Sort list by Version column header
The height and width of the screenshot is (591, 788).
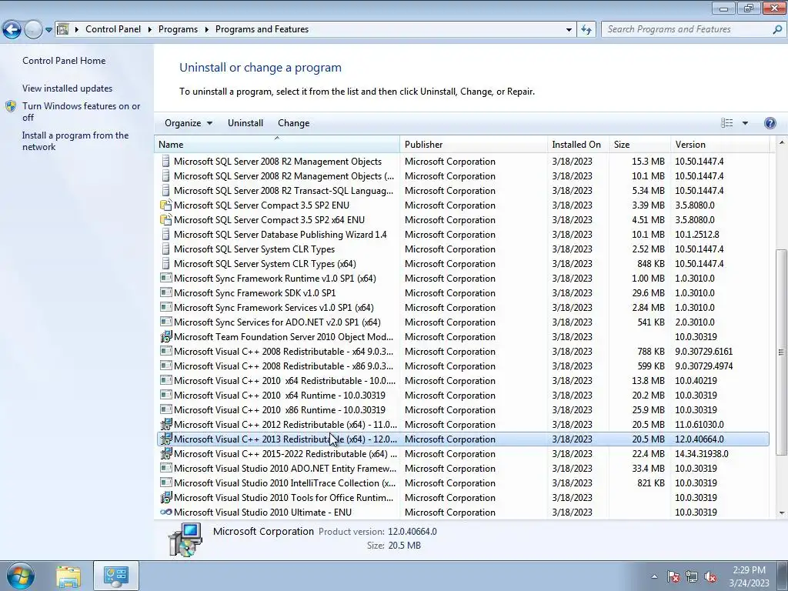coord(720,145)
